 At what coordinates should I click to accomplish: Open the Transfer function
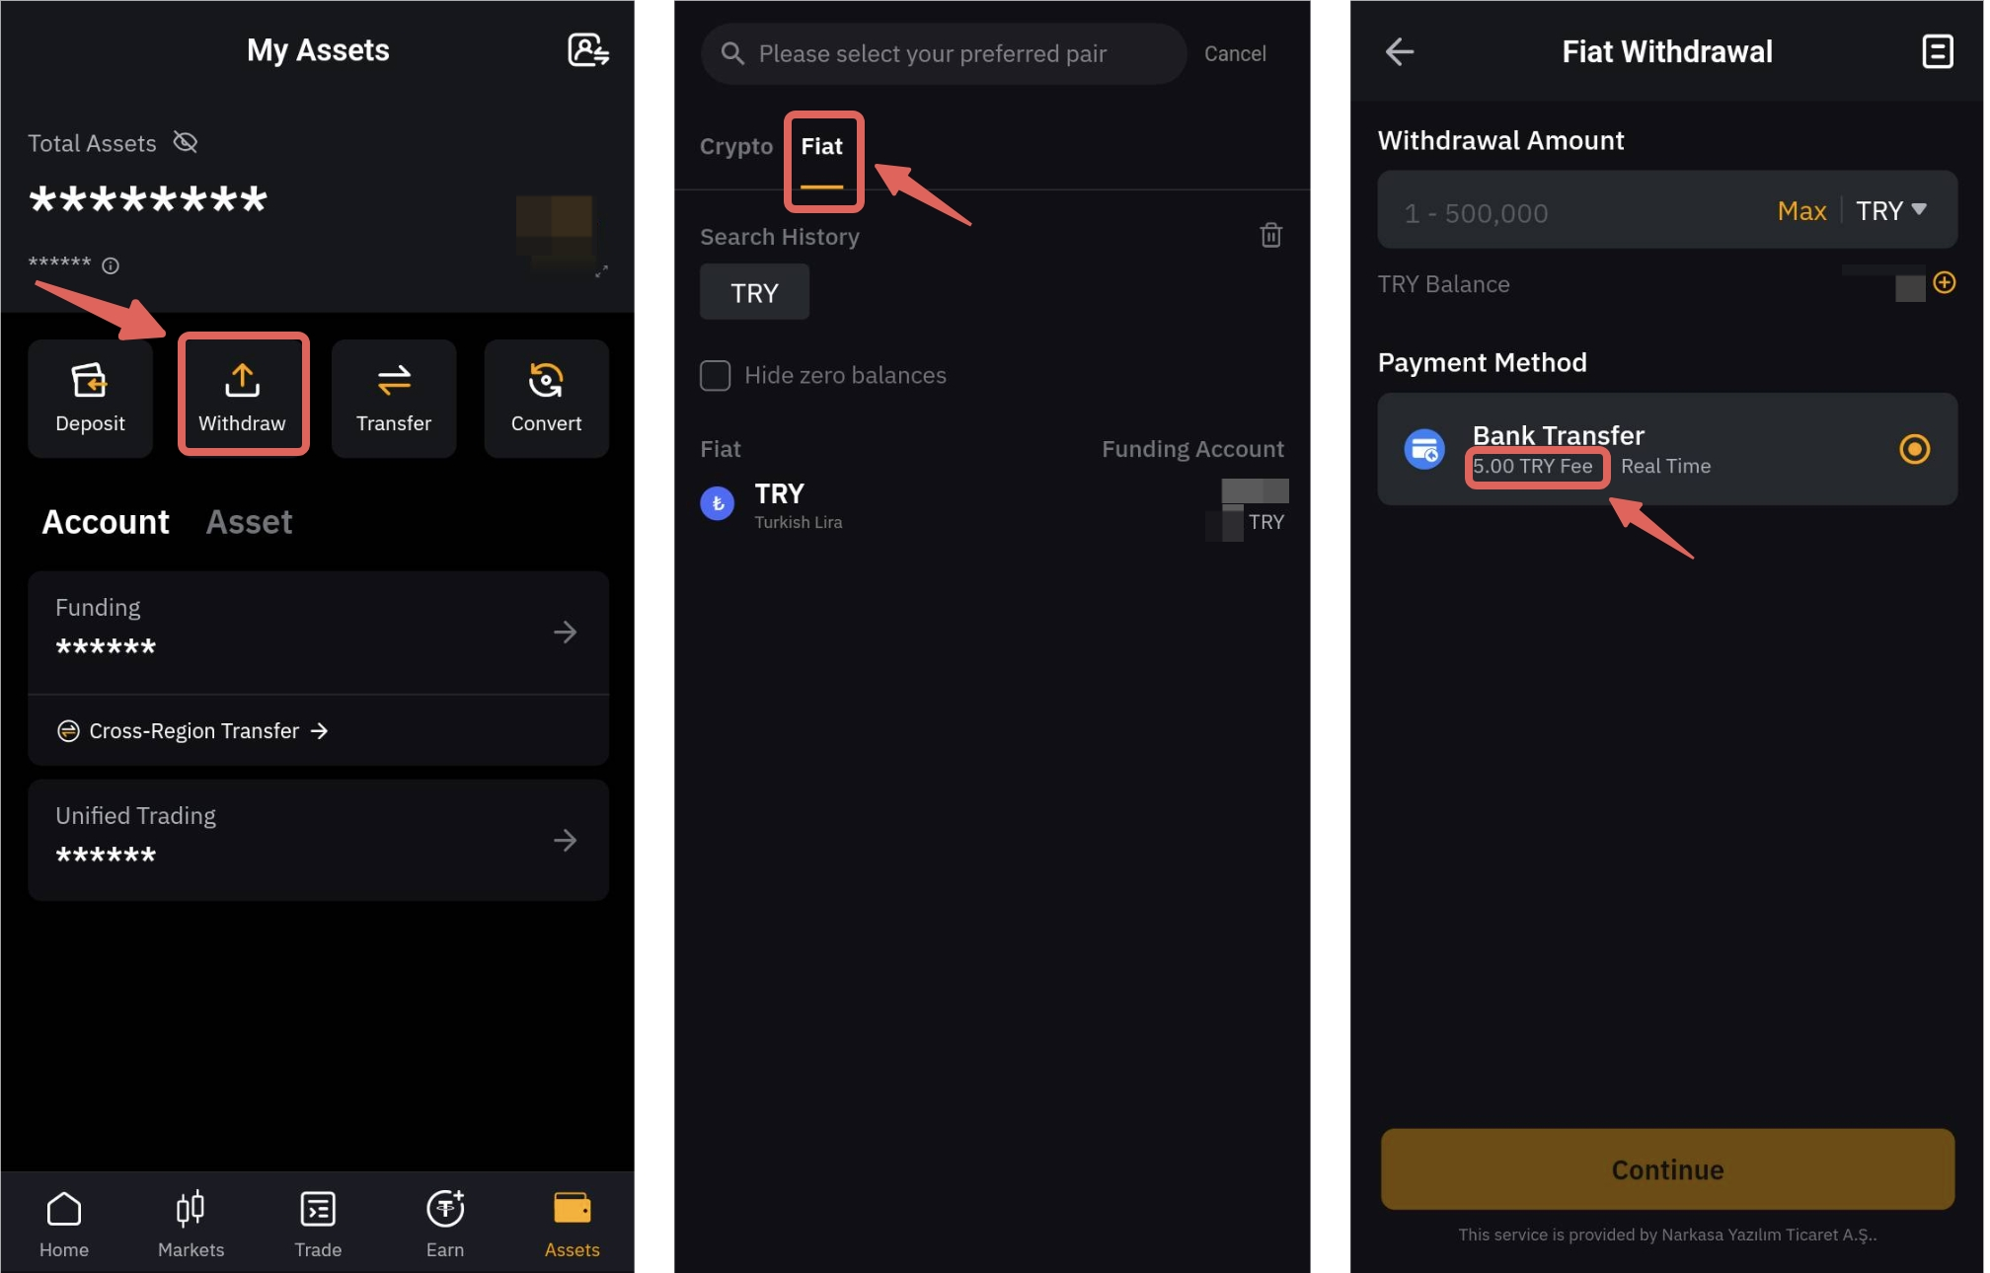394,398
